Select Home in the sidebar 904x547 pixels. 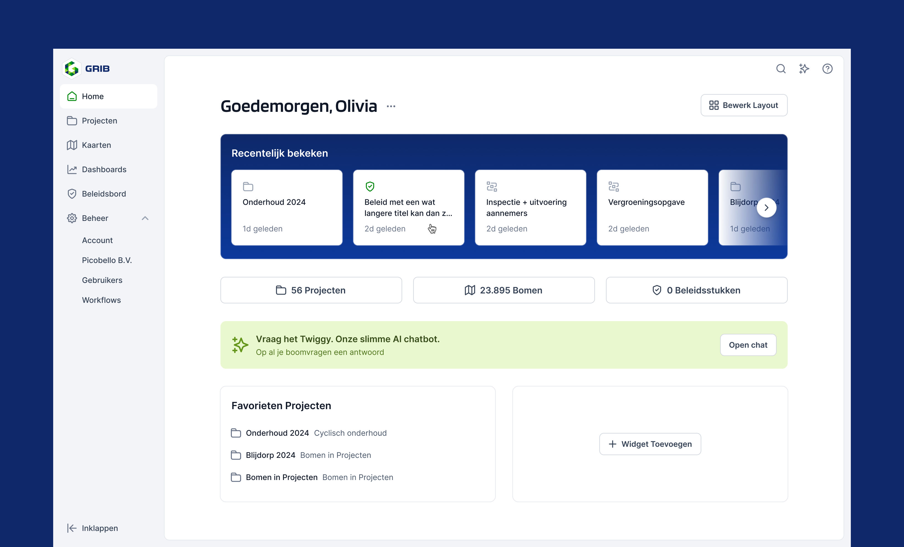[x=93, y=96]
